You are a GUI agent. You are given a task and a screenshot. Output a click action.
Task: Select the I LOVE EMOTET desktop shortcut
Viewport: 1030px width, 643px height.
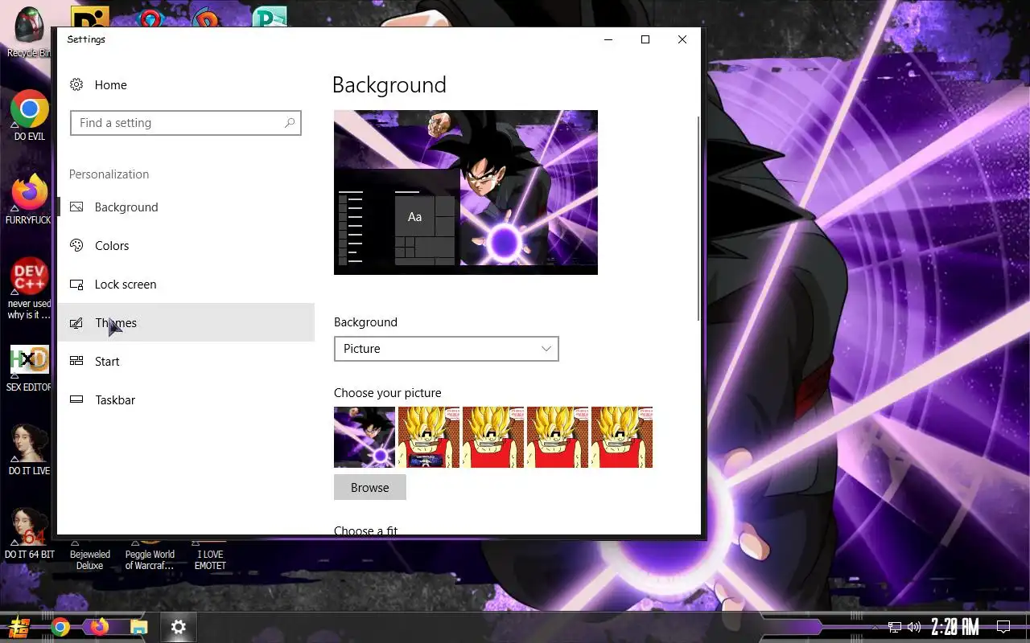(x=210, y=555)
